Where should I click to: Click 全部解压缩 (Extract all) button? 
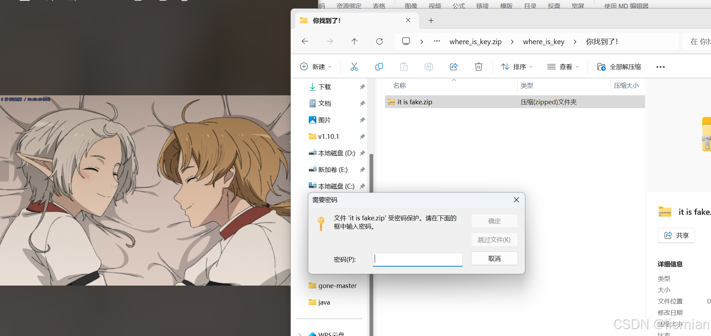pos(619,67)
